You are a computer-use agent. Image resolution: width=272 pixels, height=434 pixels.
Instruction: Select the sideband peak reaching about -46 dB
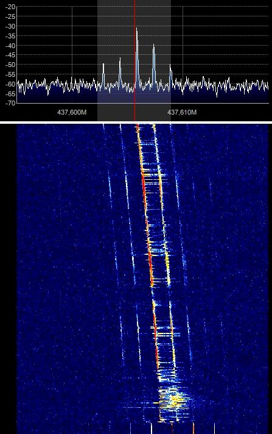120,59
